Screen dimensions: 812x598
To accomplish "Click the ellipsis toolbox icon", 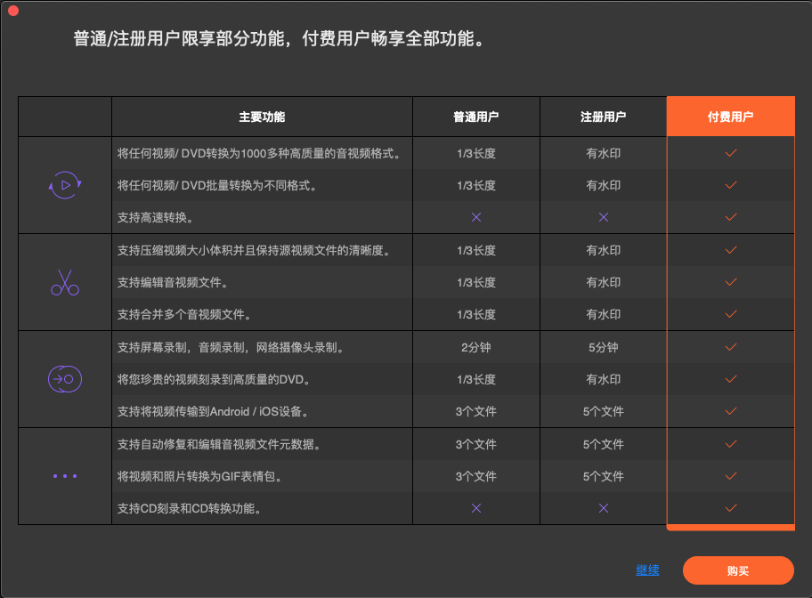I will click(63, 476).
